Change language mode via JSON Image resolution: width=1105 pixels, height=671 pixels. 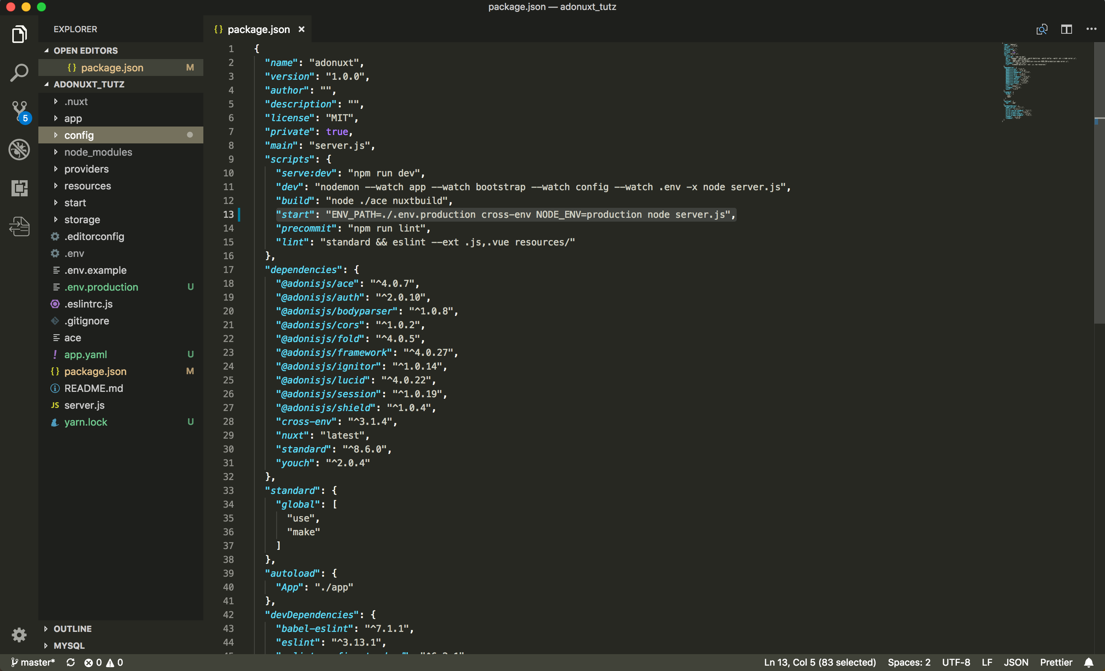point(1016,663)
